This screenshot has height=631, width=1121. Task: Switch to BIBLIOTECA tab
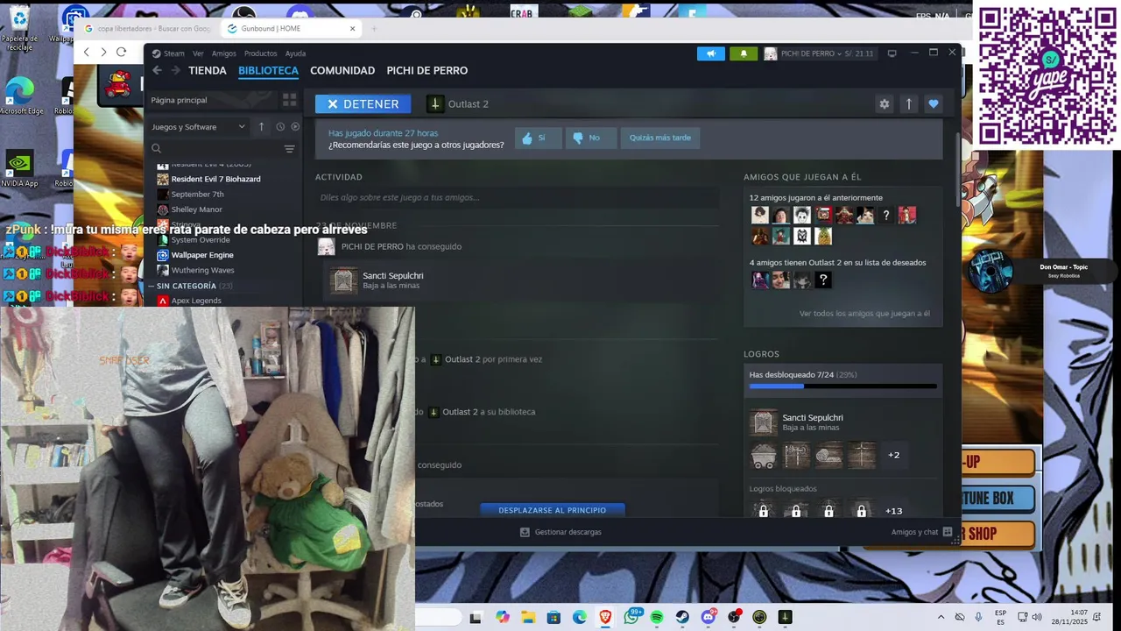(x=268, y=70)
